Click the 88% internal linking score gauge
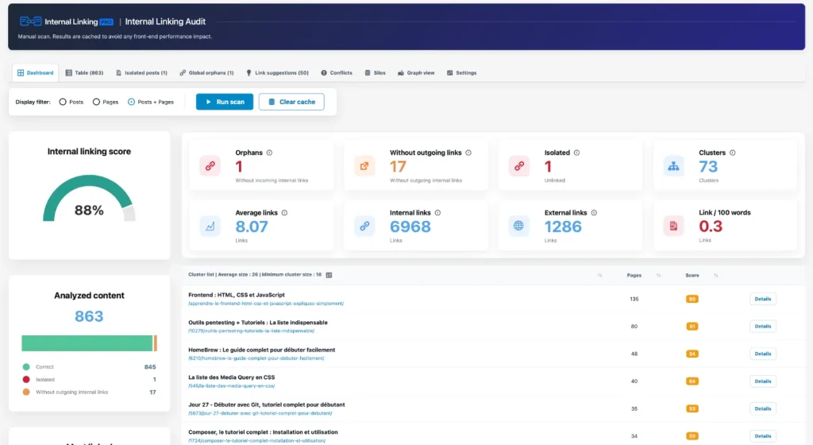Image resolution: width=813 pixels, height=445 pixels. (89, 199)
